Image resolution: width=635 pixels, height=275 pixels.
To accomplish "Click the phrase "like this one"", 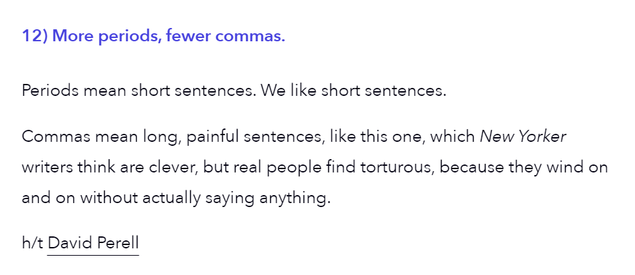I will click(x=378, y=137).
